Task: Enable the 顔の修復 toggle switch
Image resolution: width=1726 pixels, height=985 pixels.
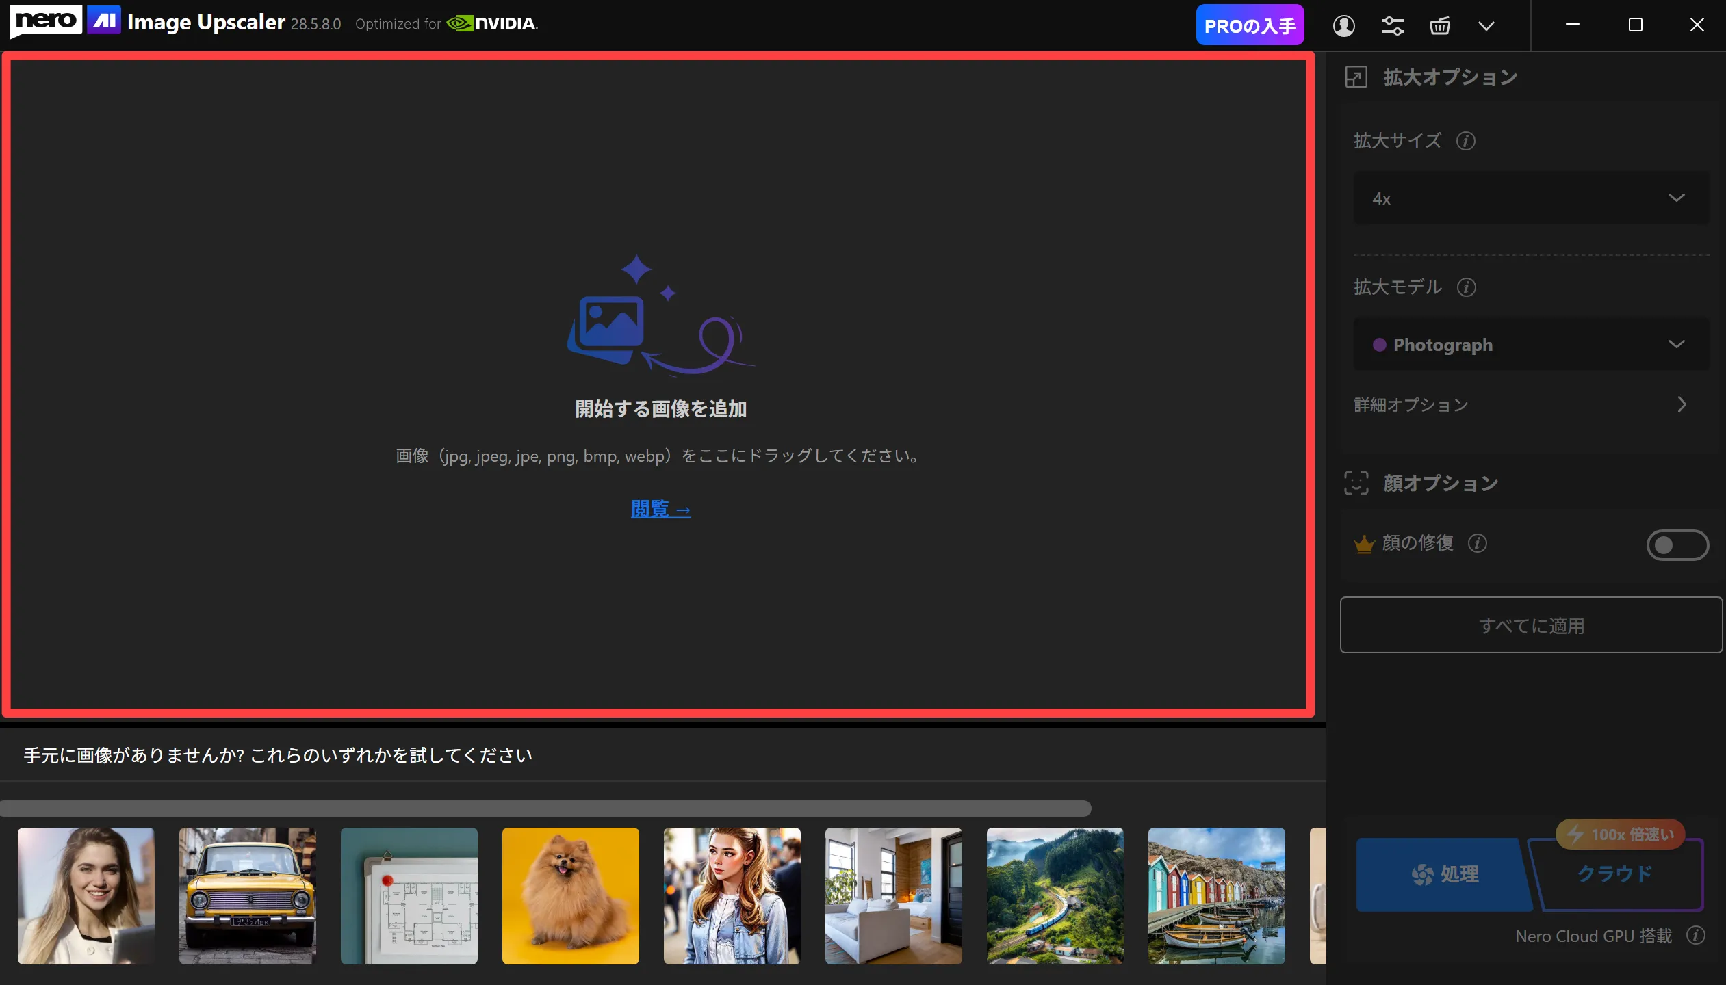Action: coord(1677,545)
